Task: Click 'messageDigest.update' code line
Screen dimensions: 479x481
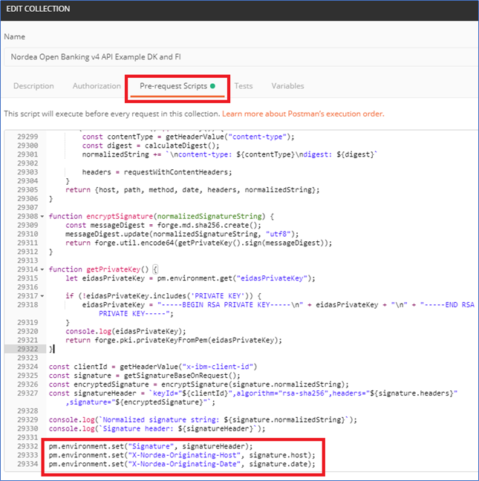Action: (x=182, y=234)
